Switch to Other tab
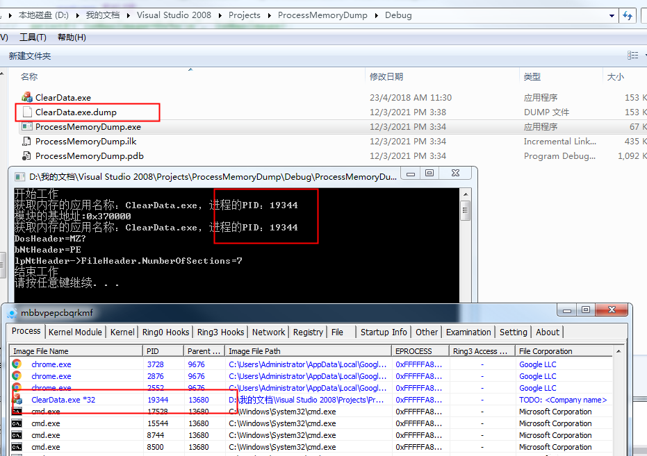Viewport: 647px width, 456px height. click(x=427, y=332)
